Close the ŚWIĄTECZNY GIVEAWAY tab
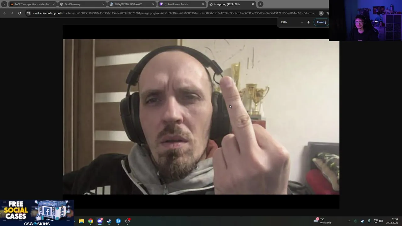The width and height of the screenshot is (402, 226). [x=153, y=4]
